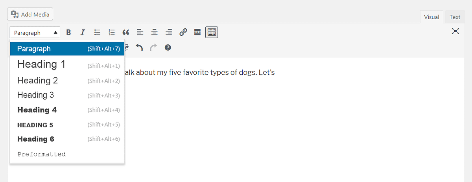The width and height of the screenshot is (472, 182).
Task: Toggle bold formatting
Action: point(68,33)
